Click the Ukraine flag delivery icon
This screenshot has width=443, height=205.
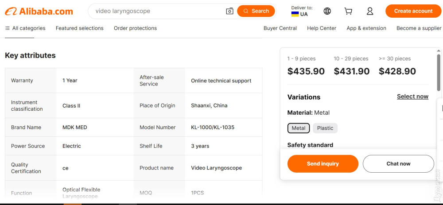(295, 14)
